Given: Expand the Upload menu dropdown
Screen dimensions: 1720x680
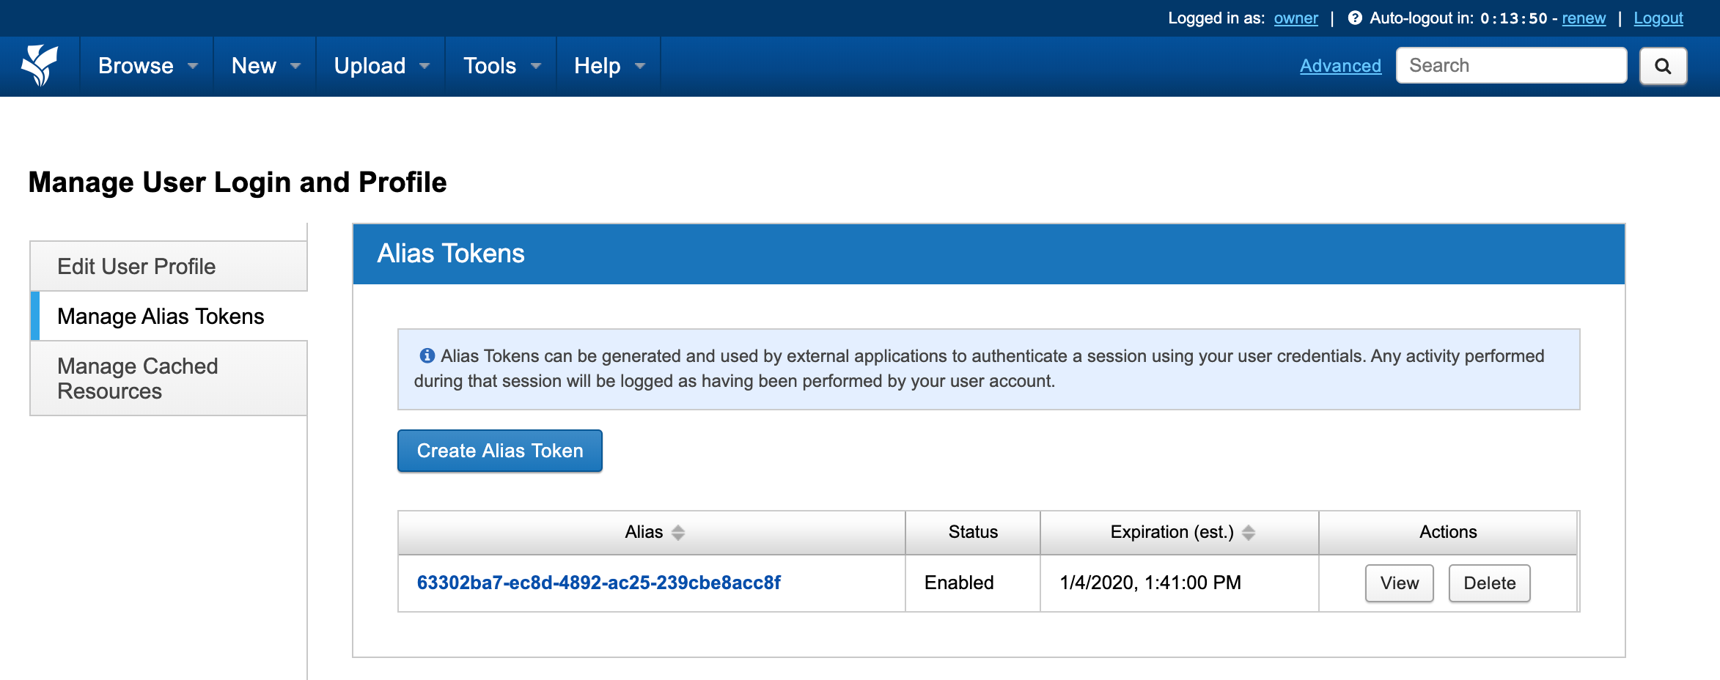Looking at the screenshot, I should 381,66.
